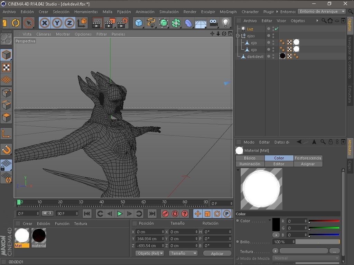Open the array modeling object icon
This screenshot has height=265, width=354.
point(176,23)
